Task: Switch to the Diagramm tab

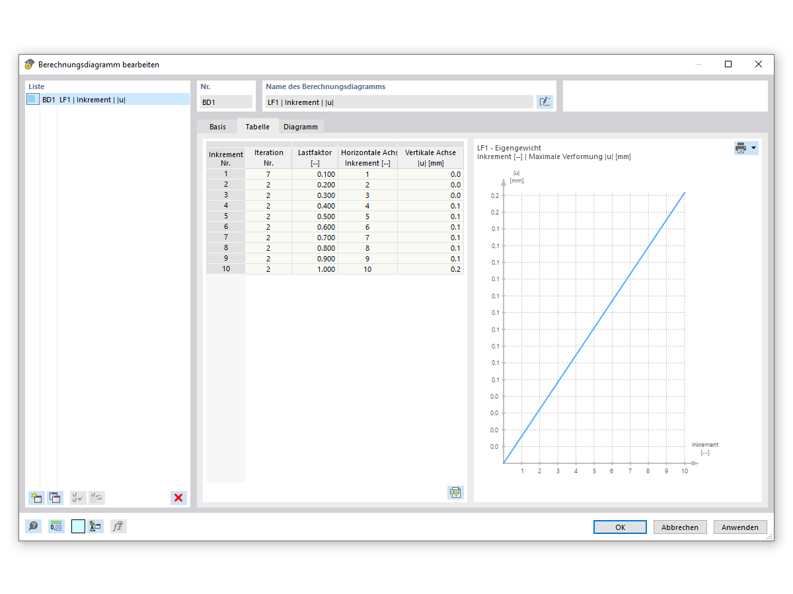Action: [301, 126]
